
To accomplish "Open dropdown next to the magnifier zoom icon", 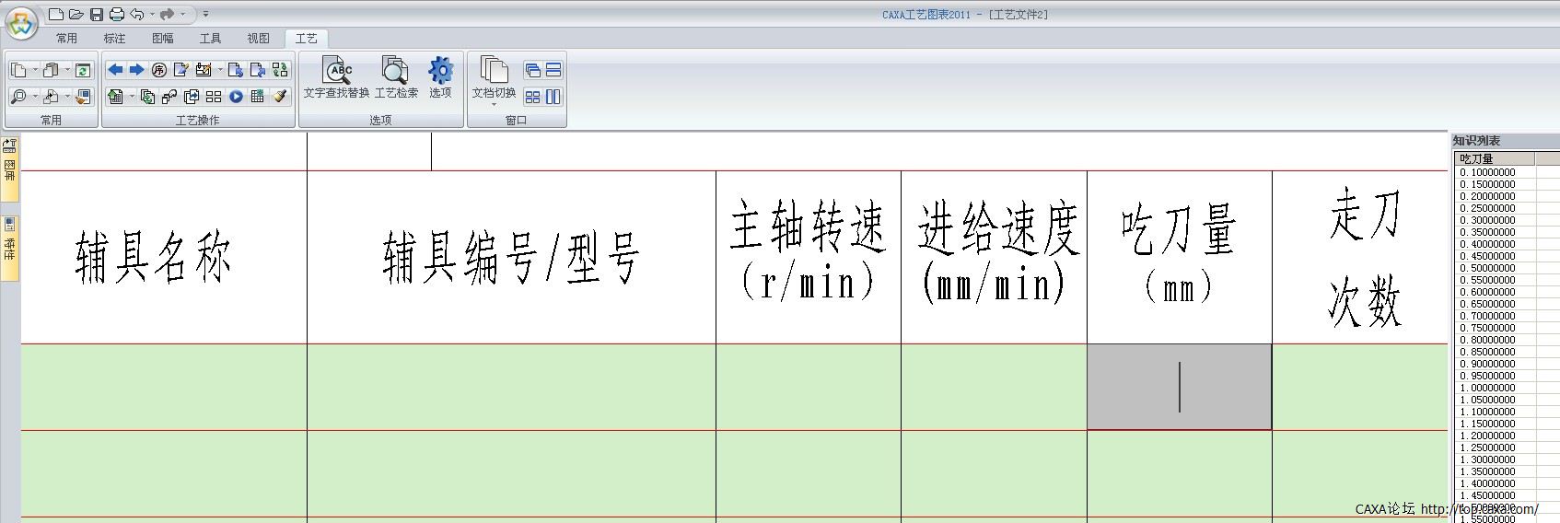I will point(35,97).
